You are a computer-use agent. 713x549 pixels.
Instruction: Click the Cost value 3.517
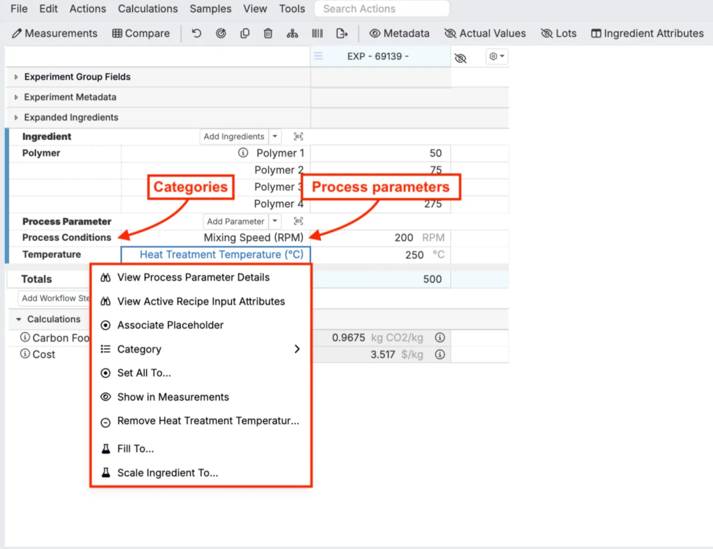click(x=382, y=355)
